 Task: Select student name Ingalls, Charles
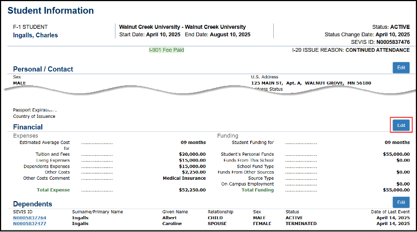[35, 35]
